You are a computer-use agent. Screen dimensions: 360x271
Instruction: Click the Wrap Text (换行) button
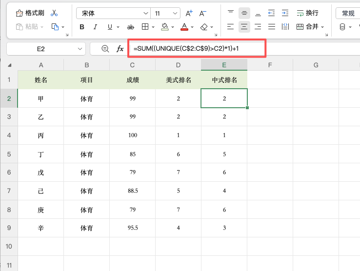click(307, 13)
